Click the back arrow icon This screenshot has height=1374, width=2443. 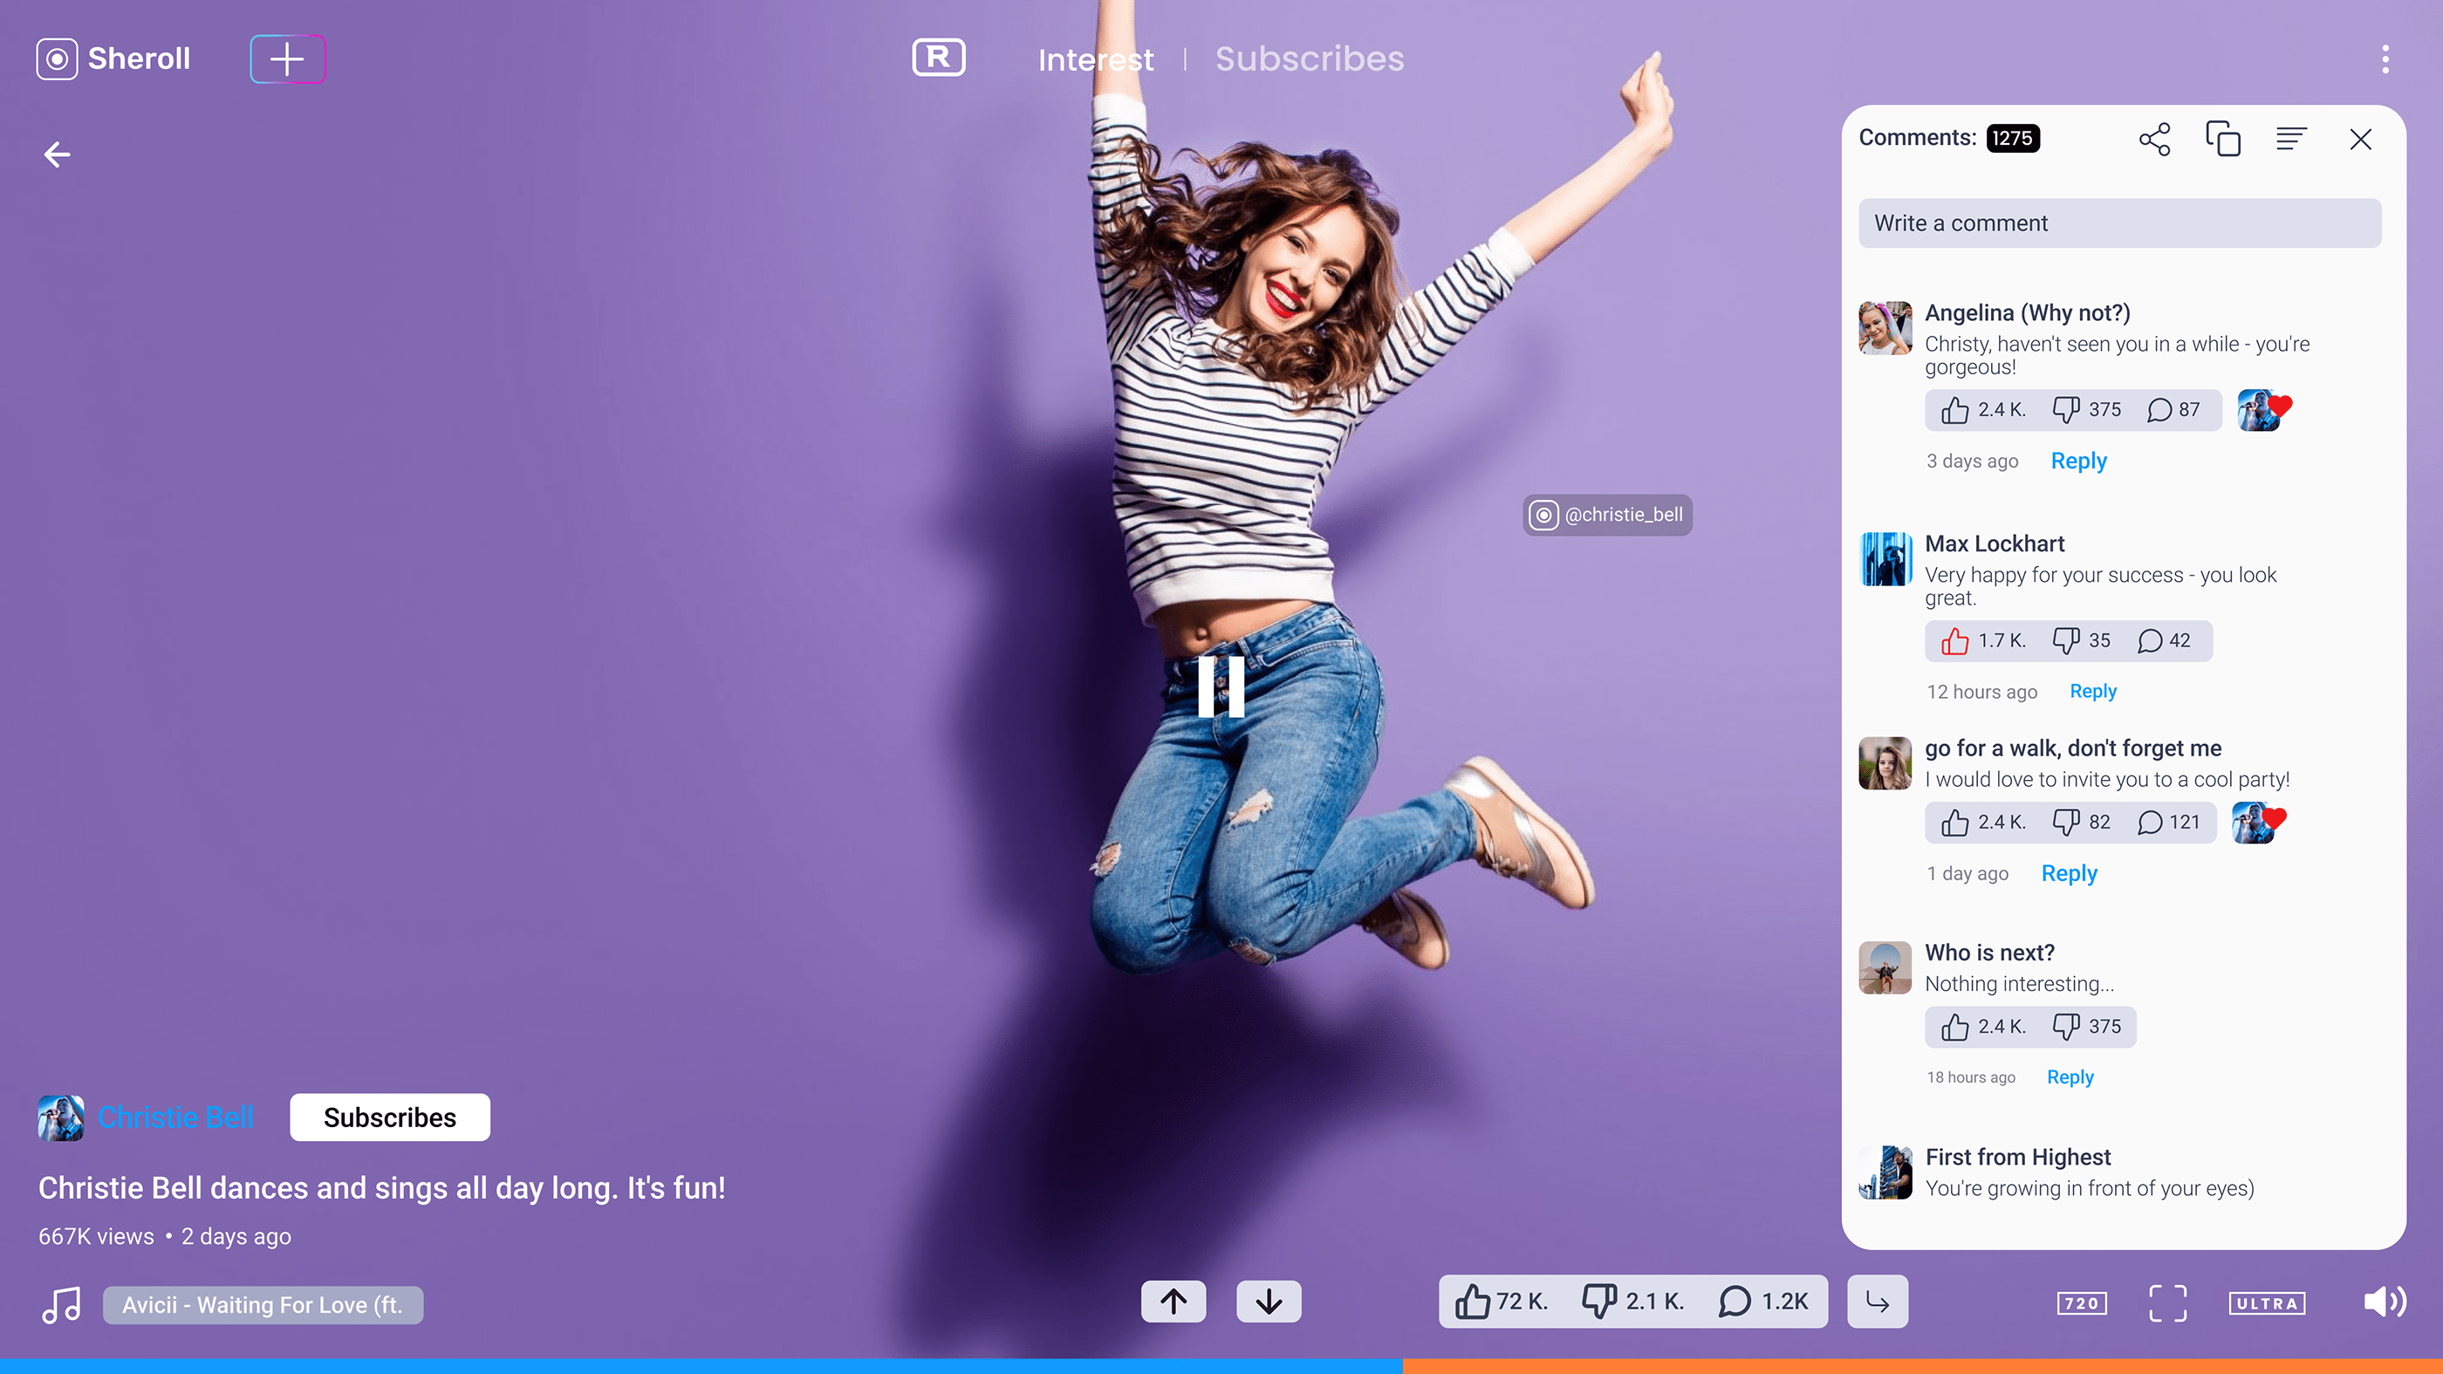pyautogui.click(x=57, y=154)
